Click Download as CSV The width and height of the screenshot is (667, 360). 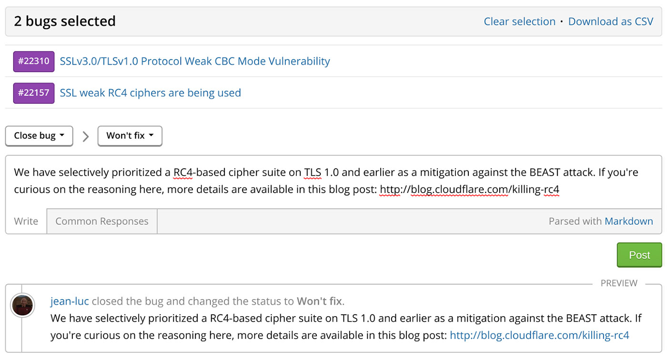click(x=611, y=21)
